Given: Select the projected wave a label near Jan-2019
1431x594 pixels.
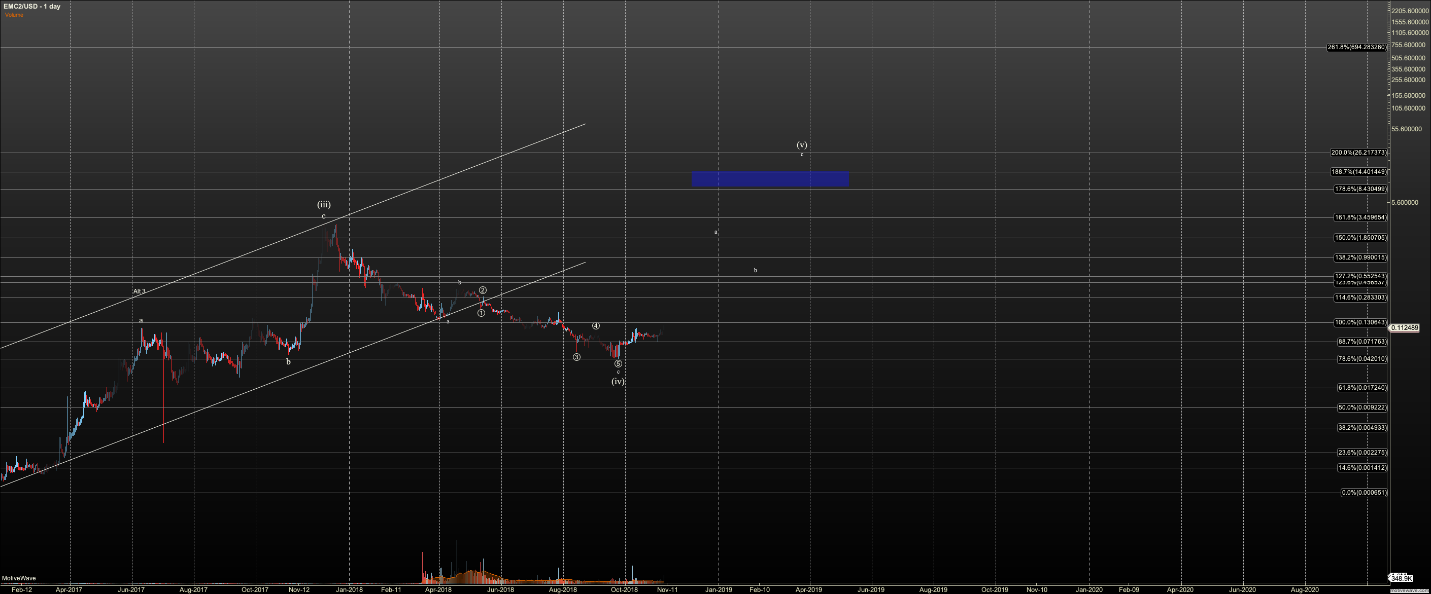Looking at the screenshot, I should [716, 232].
